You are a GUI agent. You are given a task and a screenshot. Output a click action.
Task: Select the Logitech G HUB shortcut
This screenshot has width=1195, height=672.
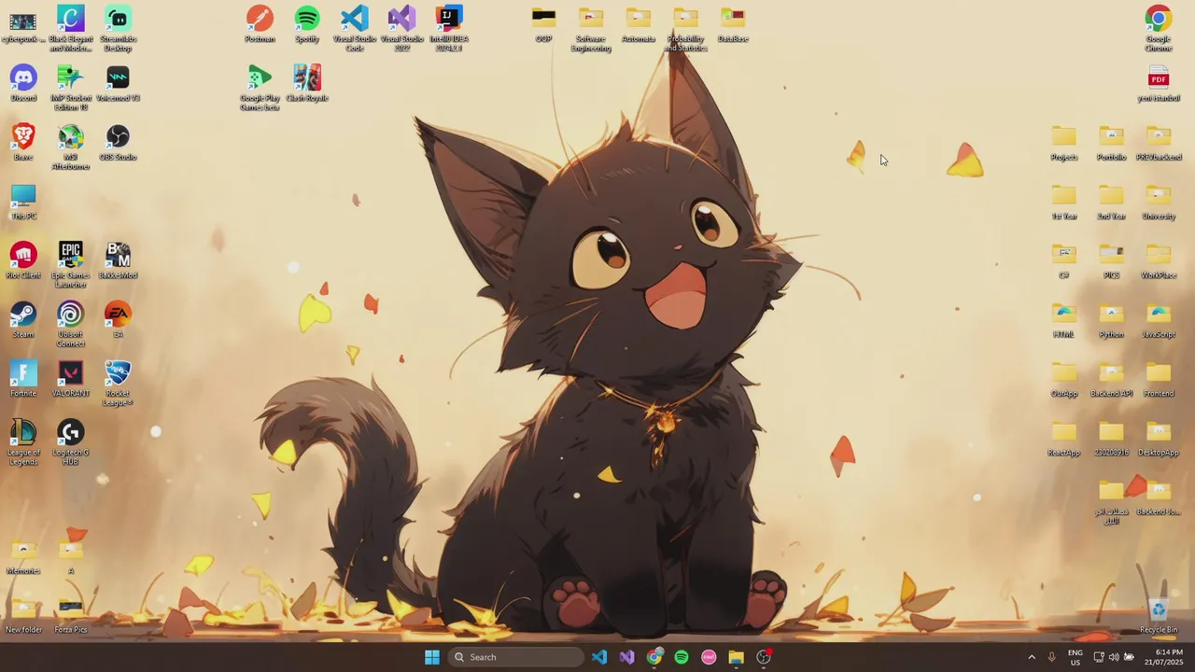click(x=71, y=442)
